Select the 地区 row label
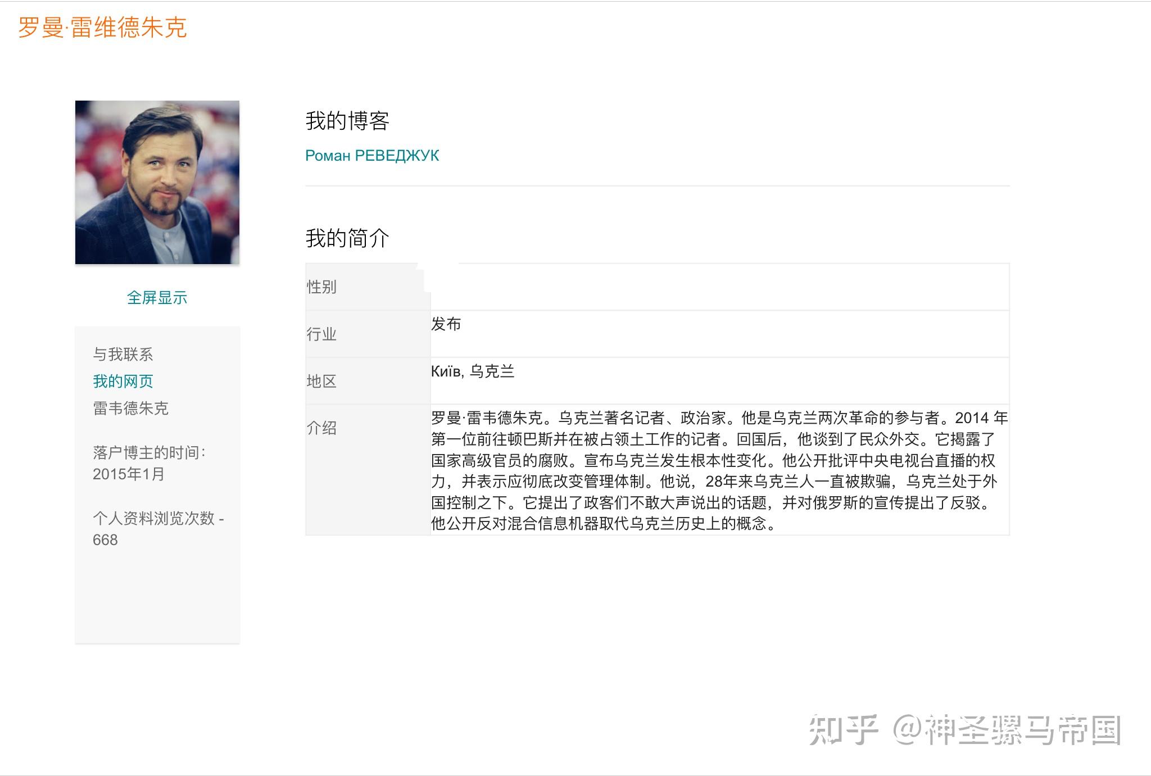This screenshot has width=1151, height=776. [x=321, y=382]
